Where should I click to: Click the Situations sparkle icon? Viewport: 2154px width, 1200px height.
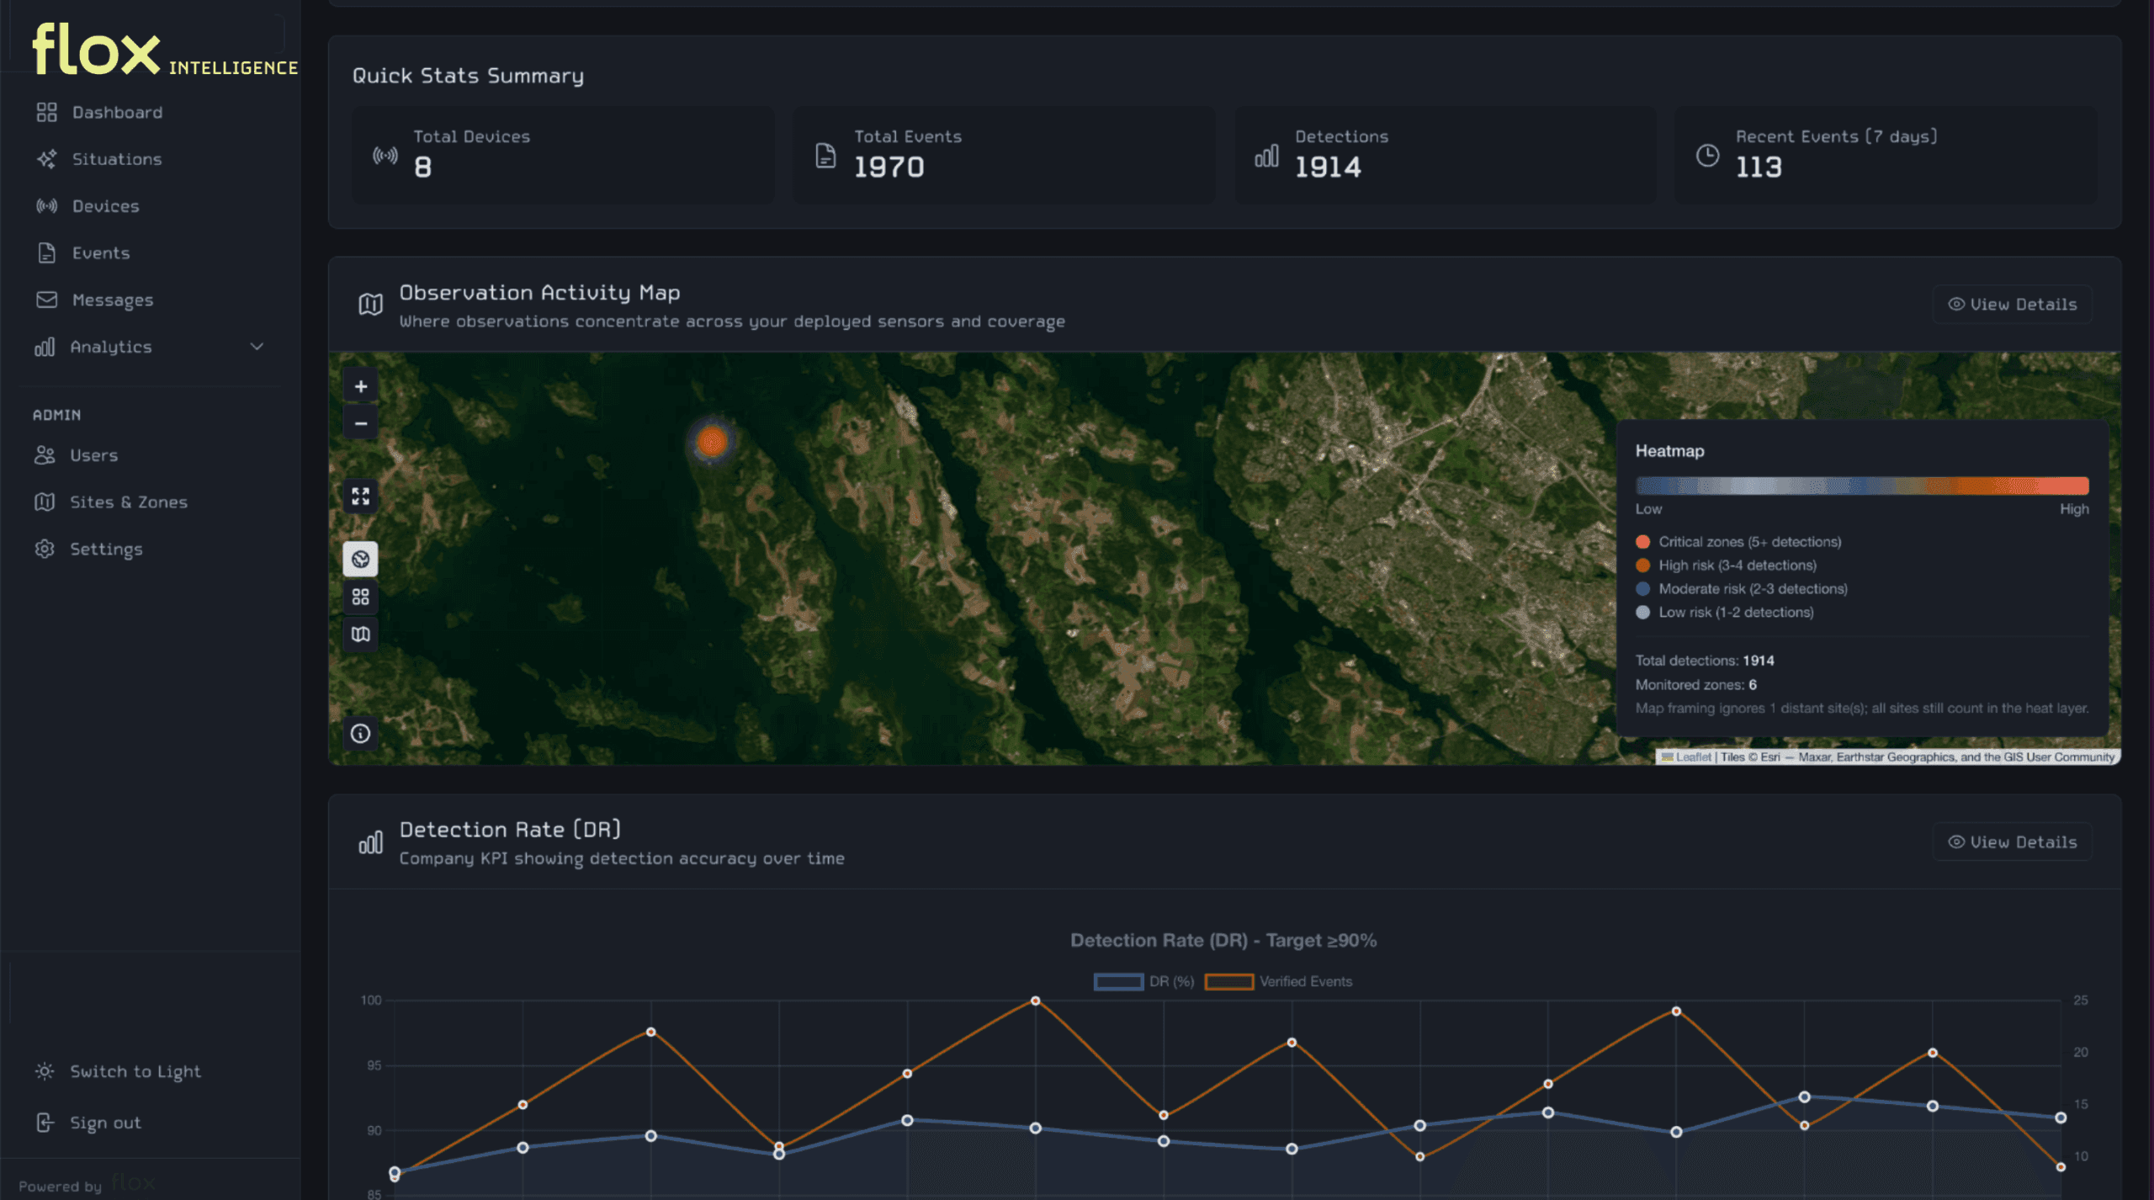(x=47, y=159)
